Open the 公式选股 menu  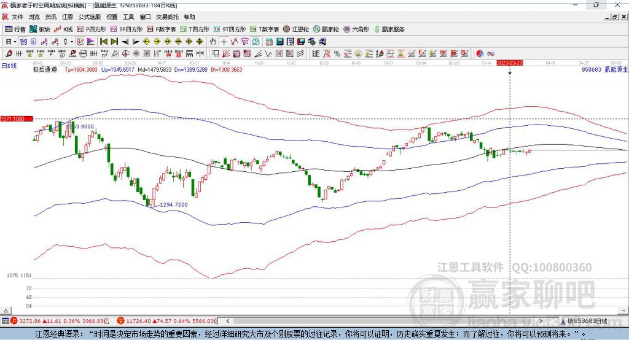90,17
